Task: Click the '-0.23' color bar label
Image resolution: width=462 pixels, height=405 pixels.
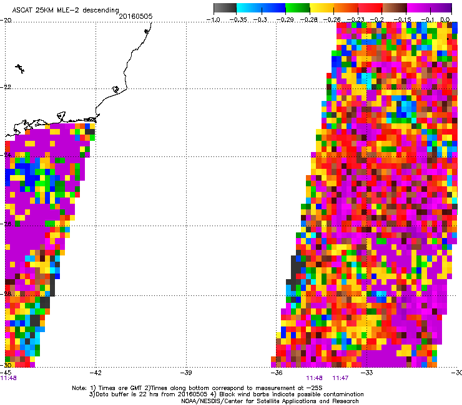Action: pos(355,20)
